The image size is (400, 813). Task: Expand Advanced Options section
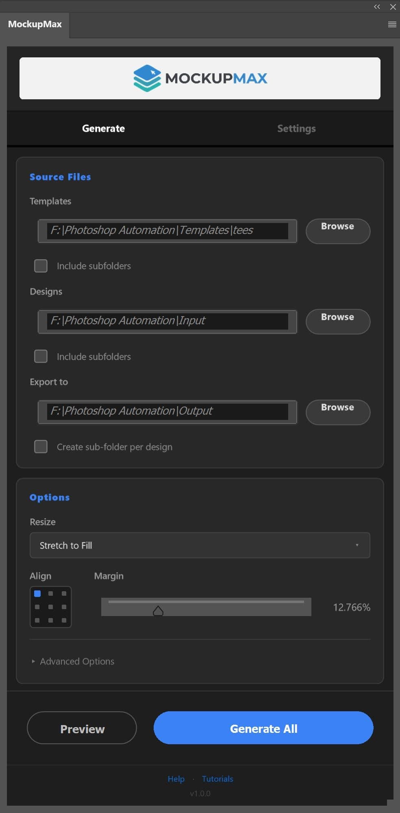coord(73,661)
